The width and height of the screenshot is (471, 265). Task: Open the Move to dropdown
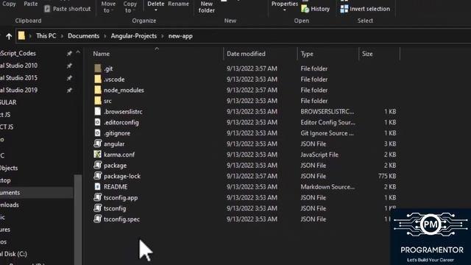coord(108,7)
